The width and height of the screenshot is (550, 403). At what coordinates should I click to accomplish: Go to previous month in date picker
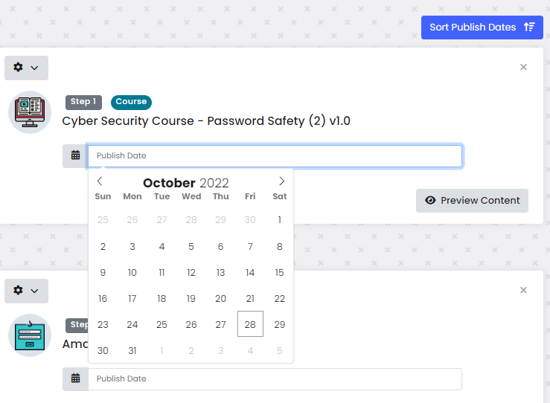(100, 181)
